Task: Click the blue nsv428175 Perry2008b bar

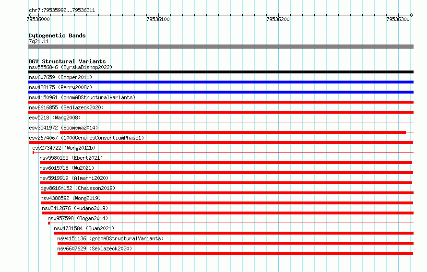Action: tap(221, 92)
